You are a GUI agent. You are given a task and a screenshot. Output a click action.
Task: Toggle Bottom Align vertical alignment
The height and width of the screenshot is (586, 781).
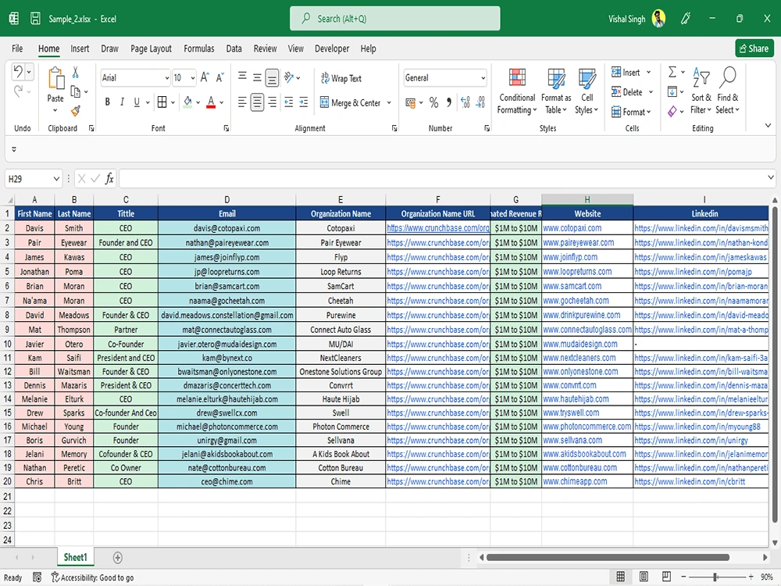point(272,77)
